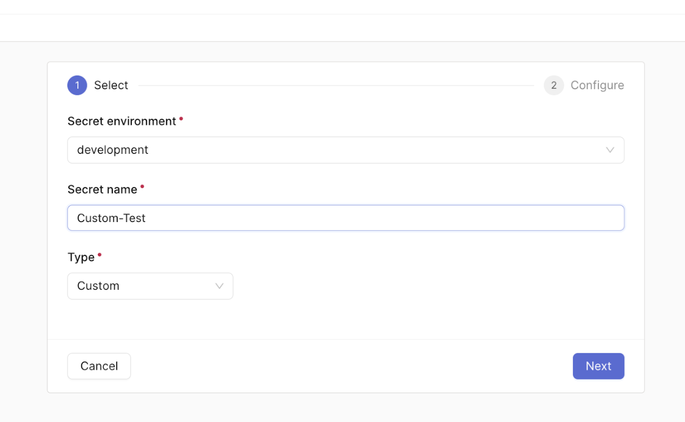The height and width of the screenshot is (422, 685).
Task: Select the 'development' value in environment field
Action: coord(112,150)
